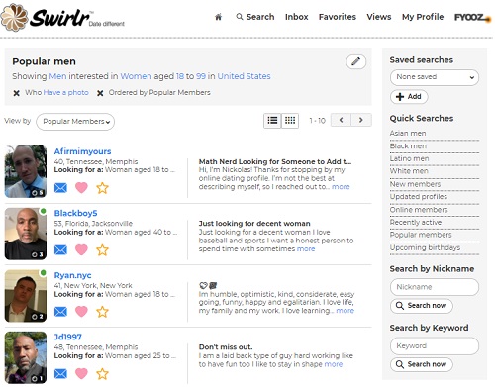Open Afirmimyours profile name link

point(82,151)
